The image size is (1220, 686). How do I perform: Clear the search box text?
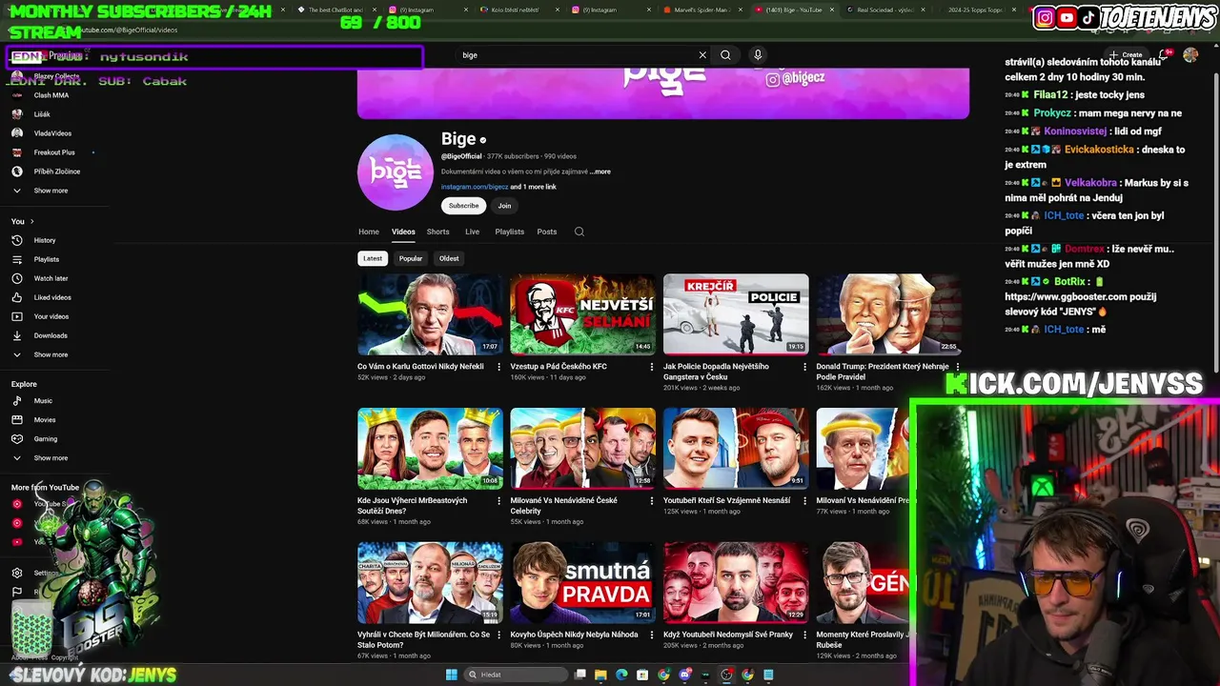[702, 55]
